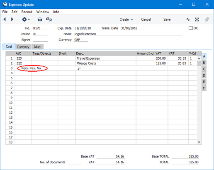Open the record history zigzag icon
The height and width of the screenshot is (170, 214).
click(x=188, y=19)
